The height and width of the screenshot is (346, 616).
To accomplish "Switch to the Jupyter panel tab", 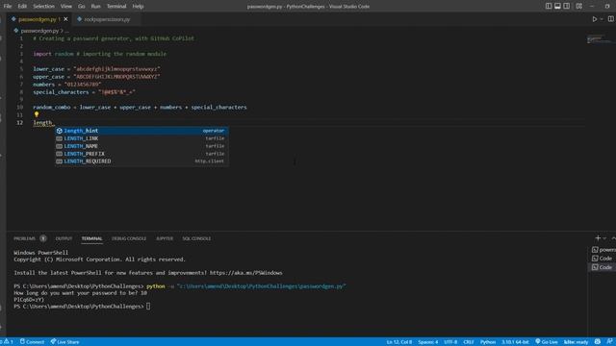I will 165,238.
